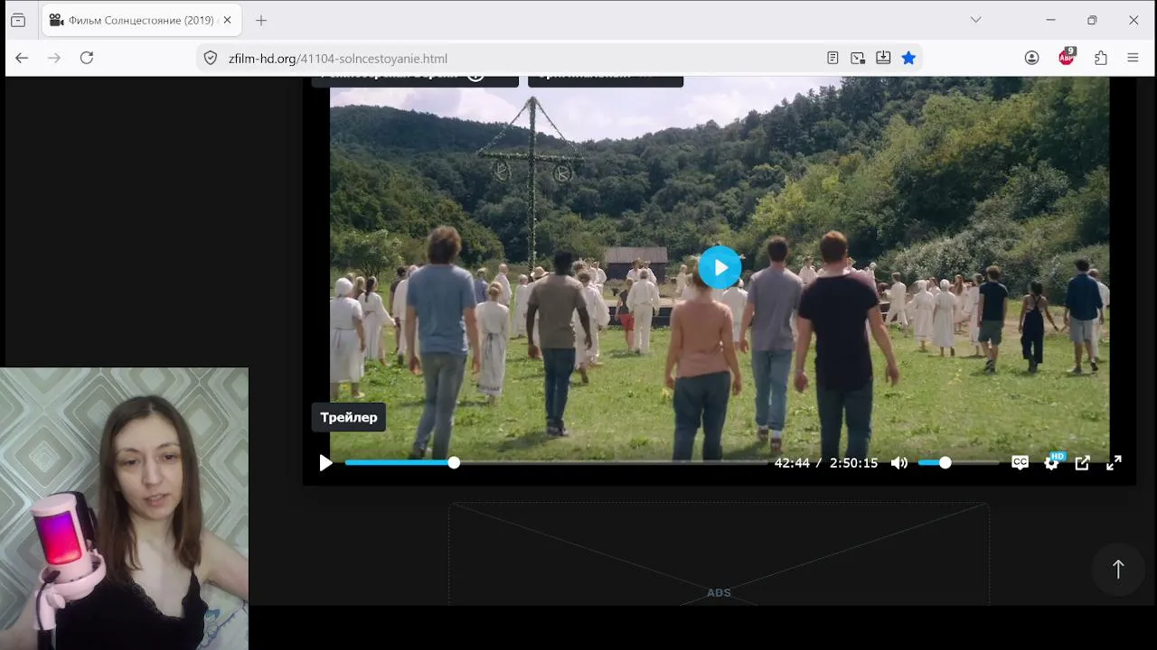Enter fullscreen video mode
This screenshot has width=1157, height=650.
pos(1114,462)
